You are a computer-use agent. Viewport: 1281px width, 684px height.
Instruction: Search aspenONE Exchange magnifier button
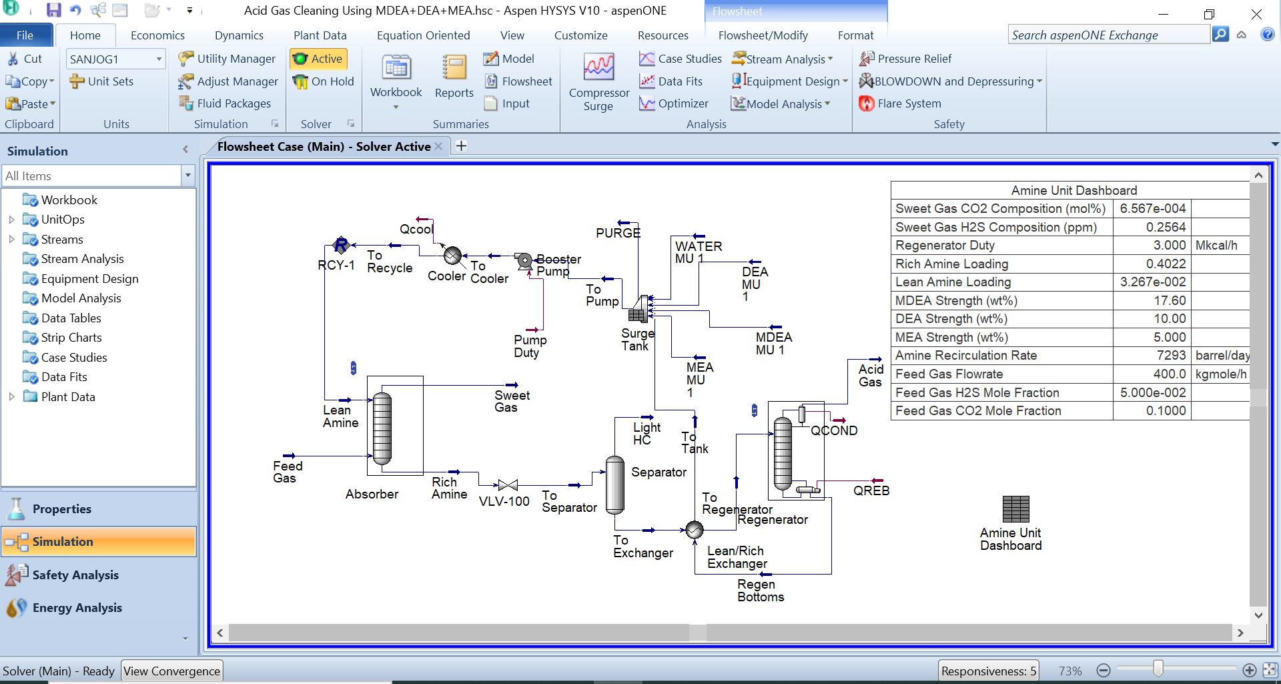tap(1220, 35)
